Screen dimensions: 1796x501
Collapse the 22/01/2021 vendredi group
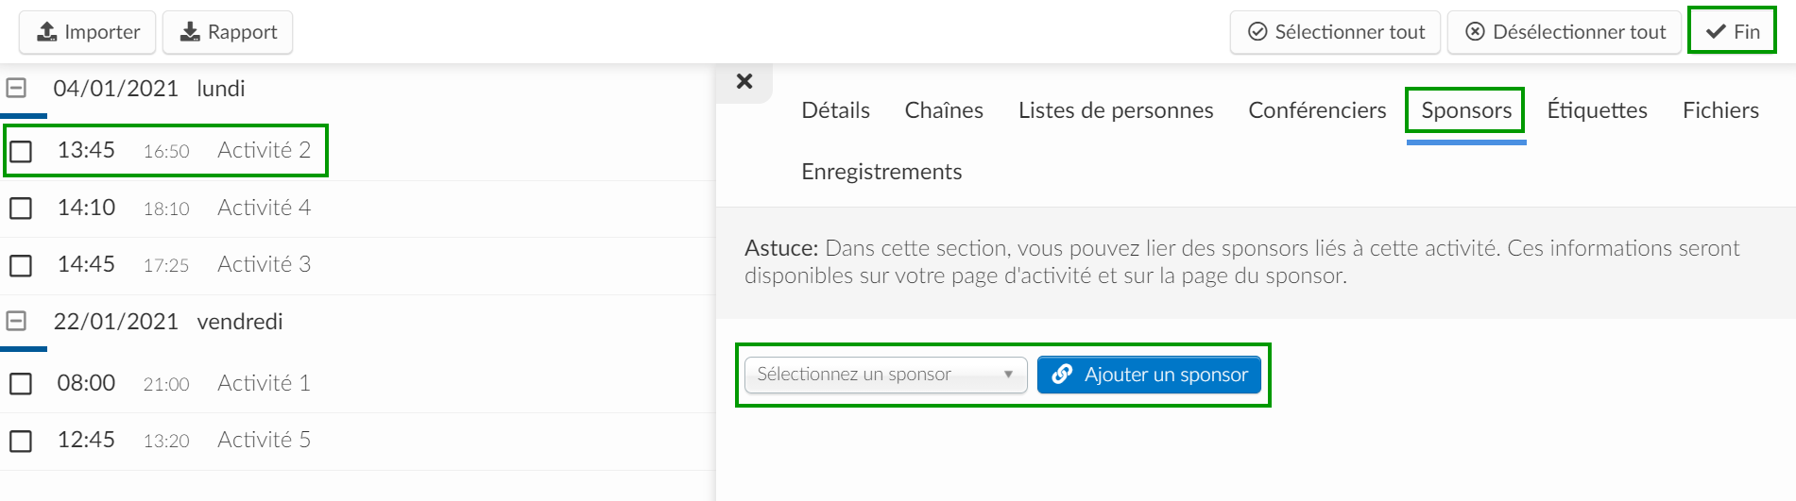16,321
